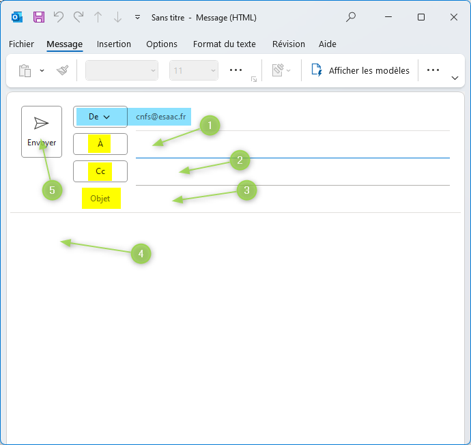Expand the De sender dropdown
Image resolution: width=471 pixels, height=445 pixels.
[100, 117]
